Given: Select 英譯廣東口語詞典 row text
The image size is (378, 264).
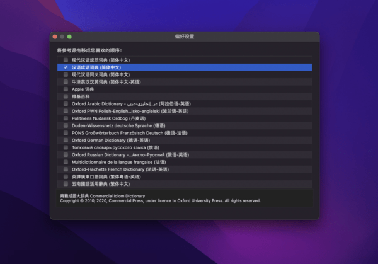Looking at the screenshot, I should 106,176.
